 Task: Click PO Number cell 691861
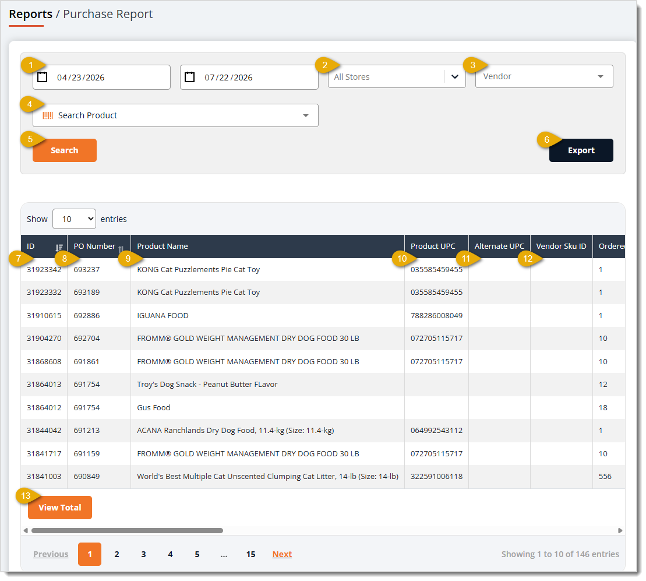[x=87, y=362]
